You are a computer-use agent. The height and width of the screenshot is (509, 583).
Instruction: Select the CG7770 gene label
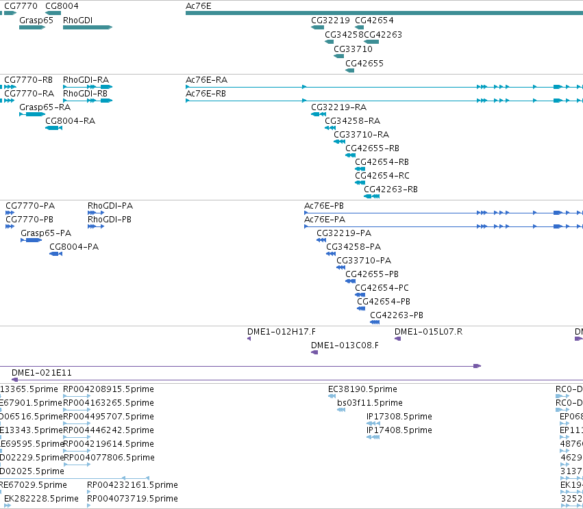(x=21, y=6)
